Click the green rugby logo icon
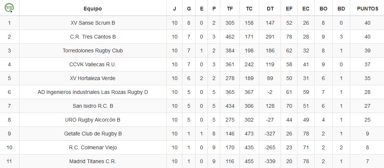Screen dimensions: 384x168 (9, 8)
